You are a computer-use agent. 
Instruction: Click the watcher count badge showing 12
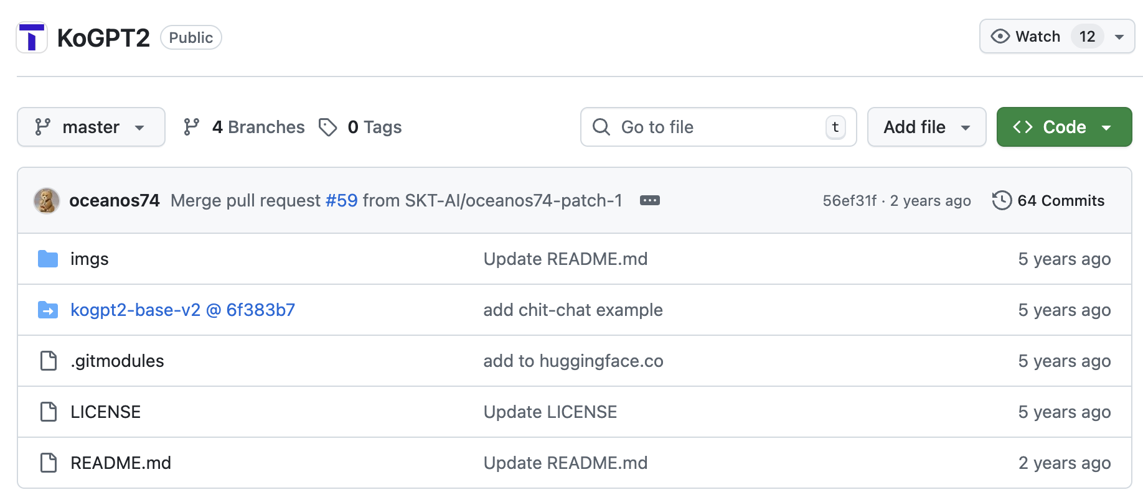pos(1087,37)
